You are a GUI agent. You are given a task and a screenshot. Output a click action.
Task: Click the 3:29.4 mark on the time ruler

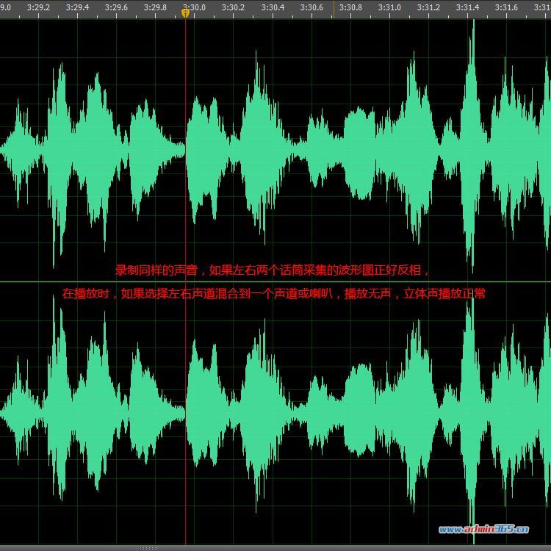click(x=77, y=7)
